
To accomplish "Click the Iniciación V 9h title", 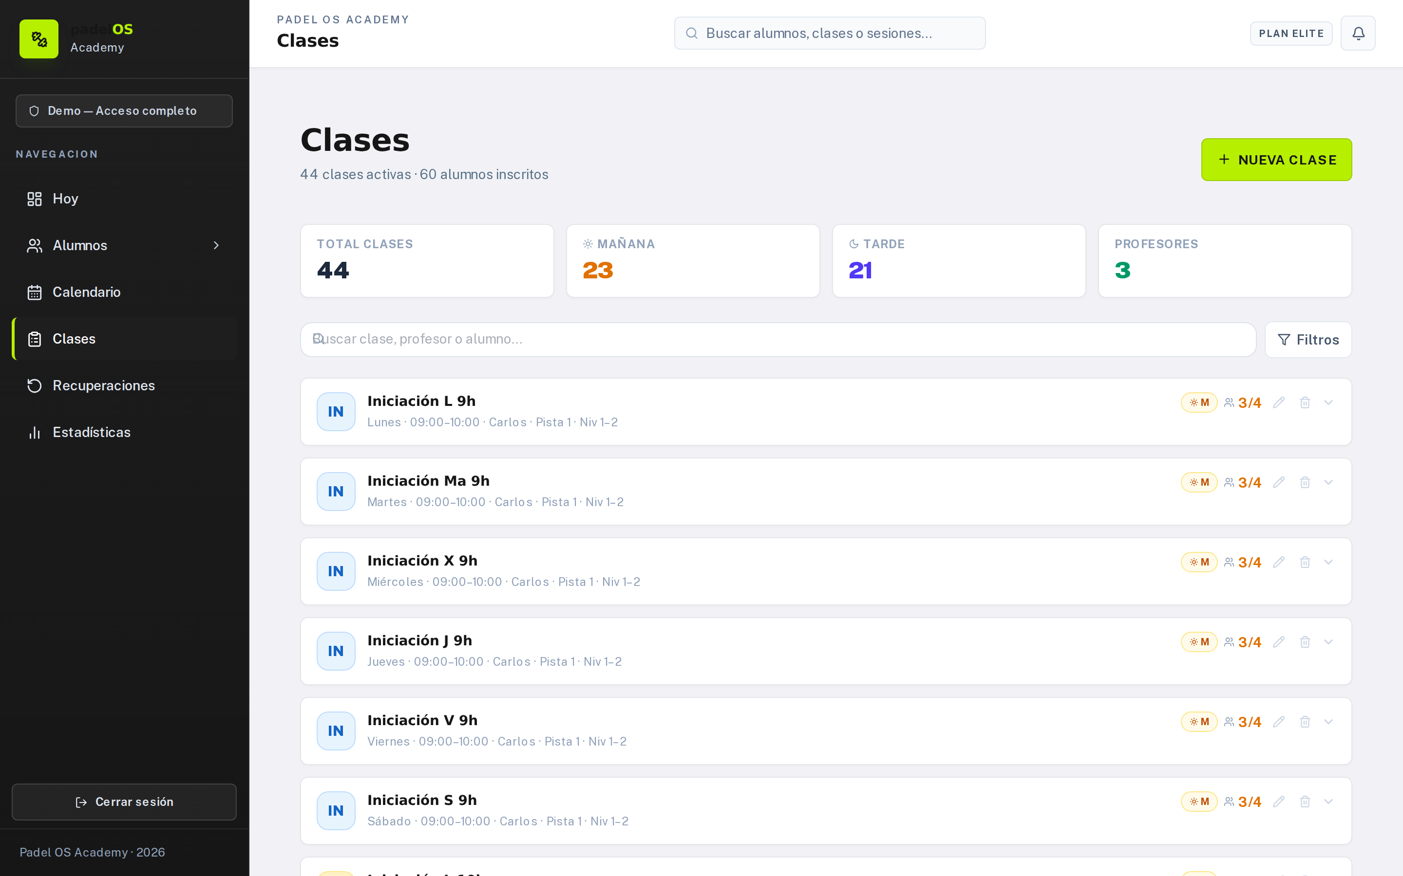I will pyautogui.click(x=423, y=720).
